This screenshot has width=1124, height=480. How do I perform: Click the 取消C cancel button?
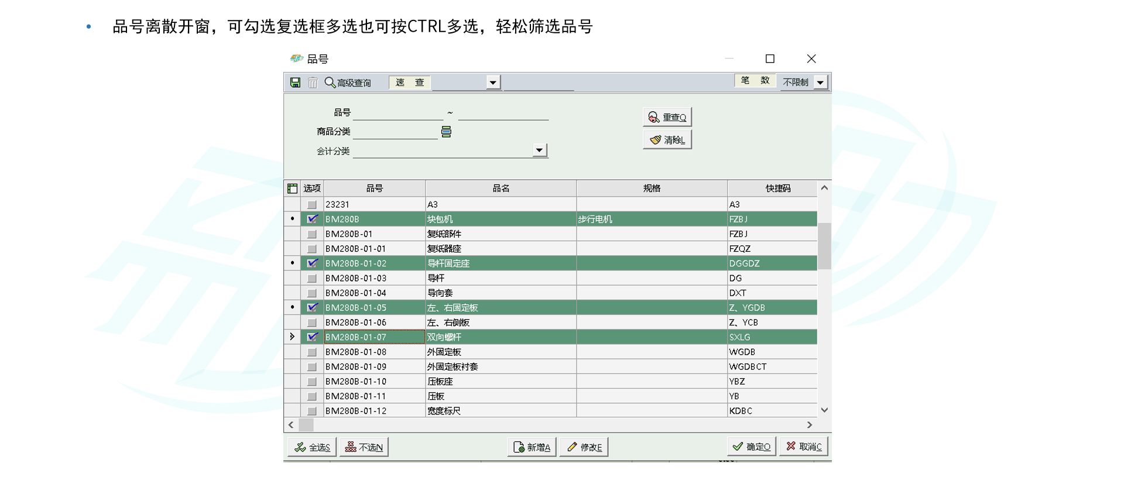click(x=804, y=447)
